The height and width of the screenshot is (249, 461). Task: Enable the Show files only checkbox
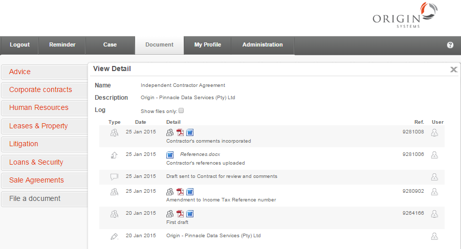click(181, 110)
